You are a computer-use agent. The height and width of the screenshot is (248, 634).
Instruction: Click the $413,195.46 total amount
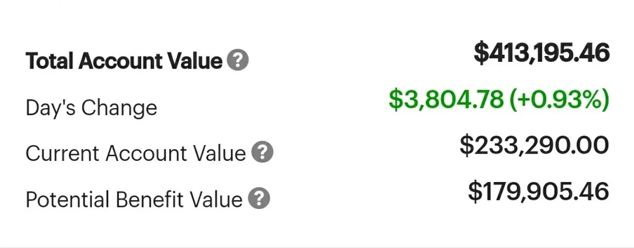click(x=542, y=53)
